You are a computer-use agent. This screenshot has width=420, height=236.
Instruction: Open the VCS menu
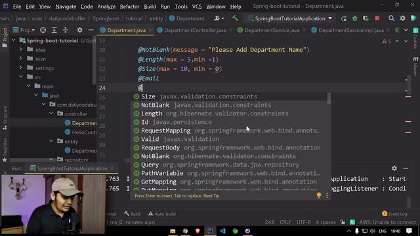point(197,7)
